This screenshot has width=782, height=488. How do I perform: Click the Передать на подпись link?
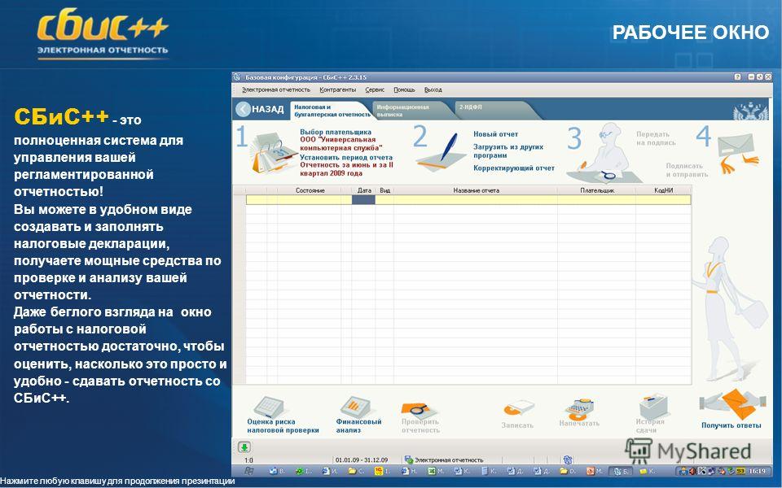point(656,138)
